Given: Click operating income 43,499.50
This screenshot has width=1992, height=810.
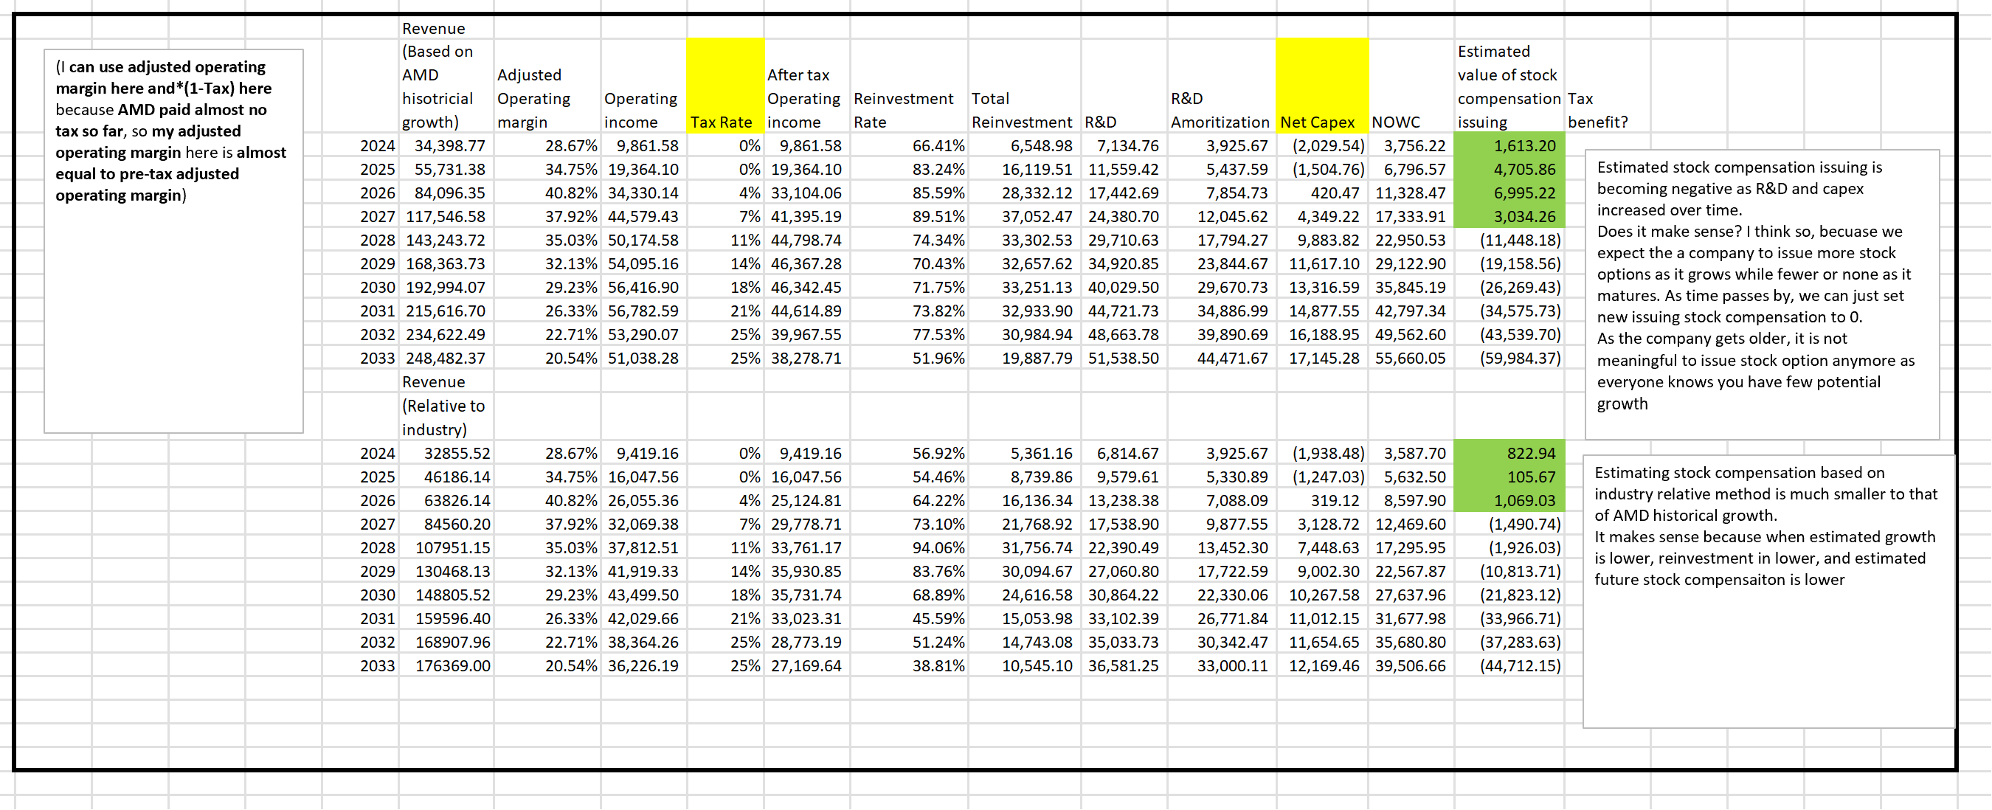Looking at the screenshot, I should click(x=644, y=595).
